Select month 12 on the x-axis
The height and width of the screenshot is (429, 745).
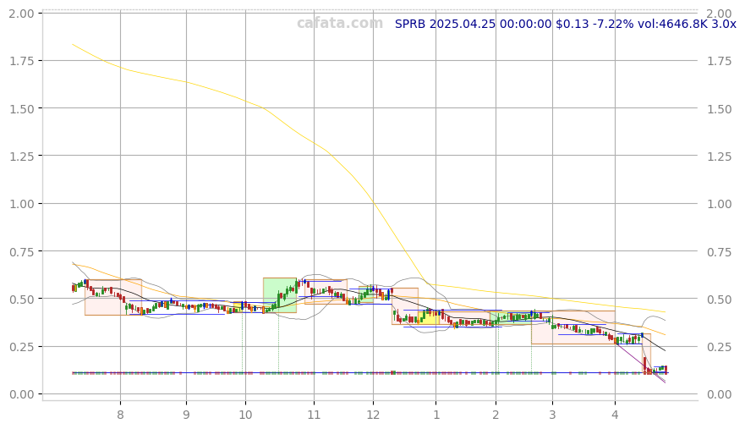pyautogui.click(x=373, y=414)
